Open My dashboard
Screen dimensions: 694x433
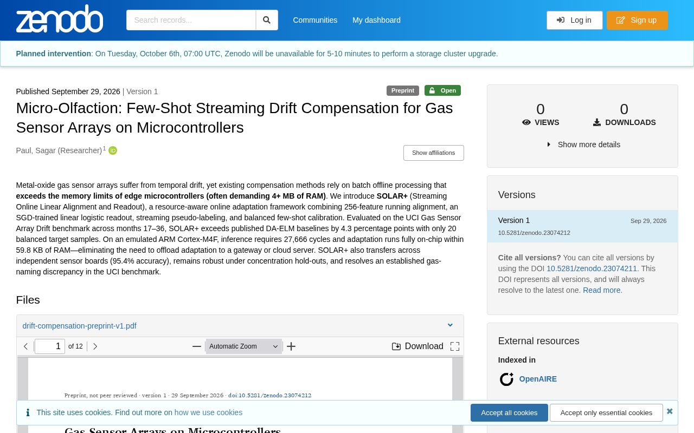click(376, 20)
